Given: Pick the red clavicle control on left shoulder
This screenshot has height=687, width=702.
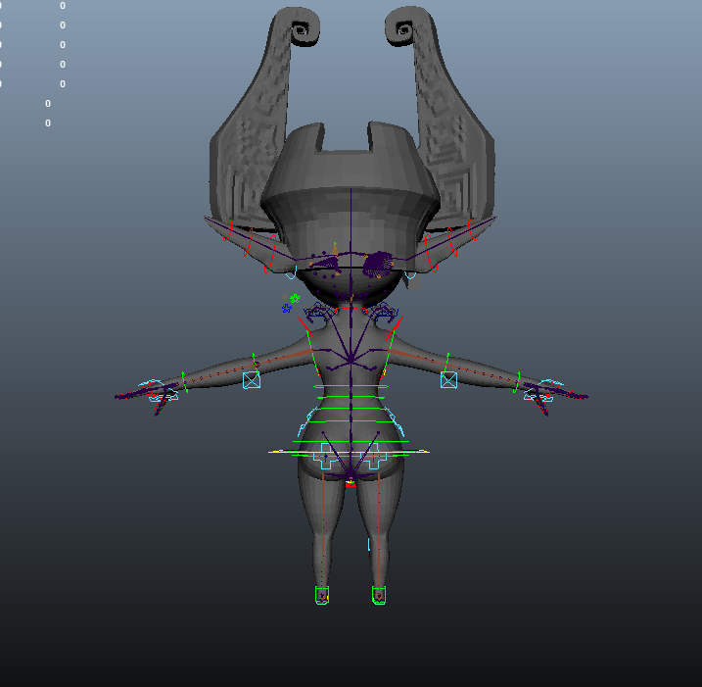Looking at the screenshot, I should (x=306, y=328).
